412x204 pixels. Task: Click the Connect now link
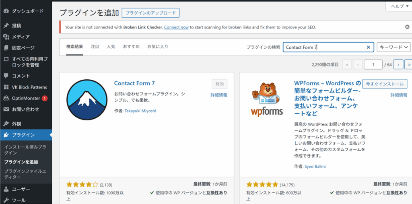click(176, 27)
